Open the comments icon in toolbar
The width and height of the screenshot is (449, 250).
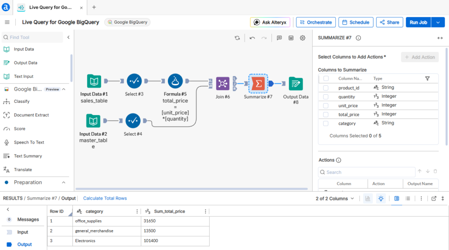pos(279,38)
